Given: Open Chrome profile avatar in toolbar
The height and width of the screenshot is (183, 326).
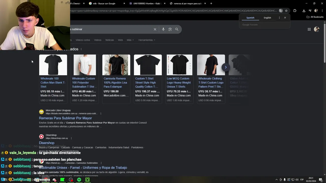Looking at the screenshot, I should point(316,11).
